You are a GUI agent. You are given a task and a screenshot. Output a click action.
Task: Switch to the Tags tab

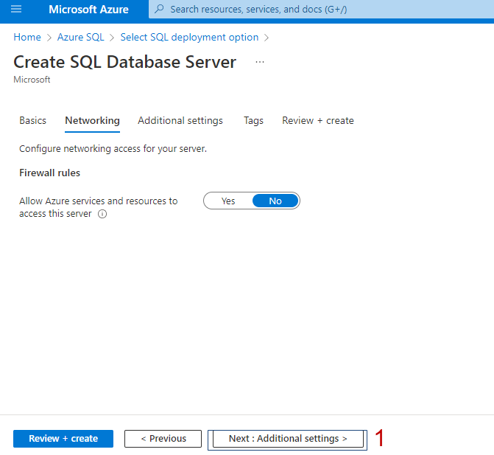(x=253, y=121)
